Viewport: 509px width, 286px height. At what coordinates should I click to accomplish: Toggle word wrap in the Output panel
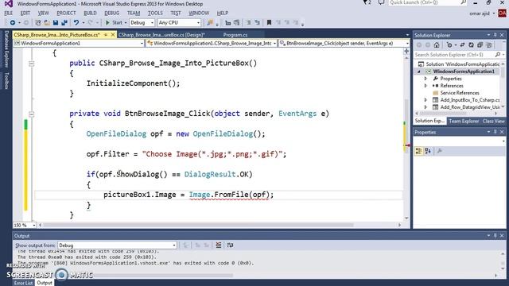[230, 245]
